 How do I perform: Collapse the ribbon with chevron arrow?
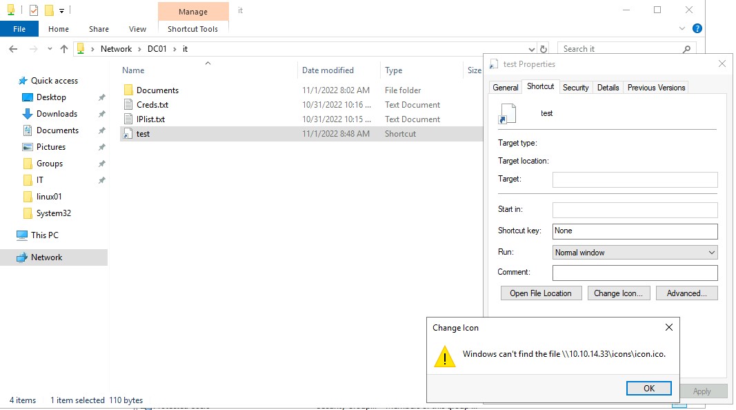pyautogui.click(x=683, y=29)
